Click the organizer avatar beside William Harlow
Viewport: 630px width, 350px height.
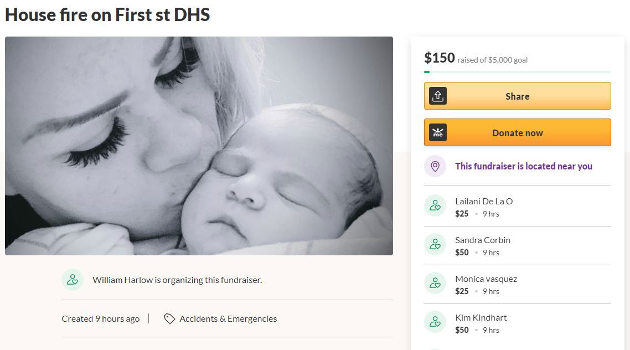[73, 280]
